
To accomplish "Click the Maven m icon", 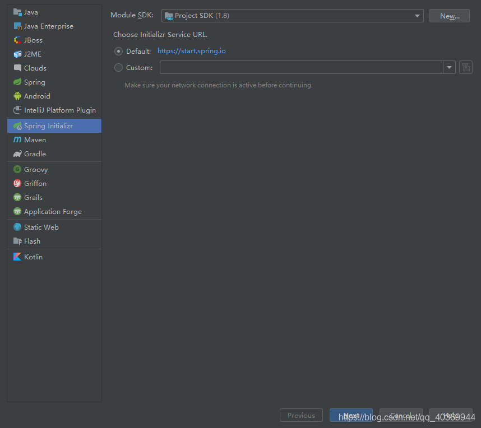I will (17, 140).
